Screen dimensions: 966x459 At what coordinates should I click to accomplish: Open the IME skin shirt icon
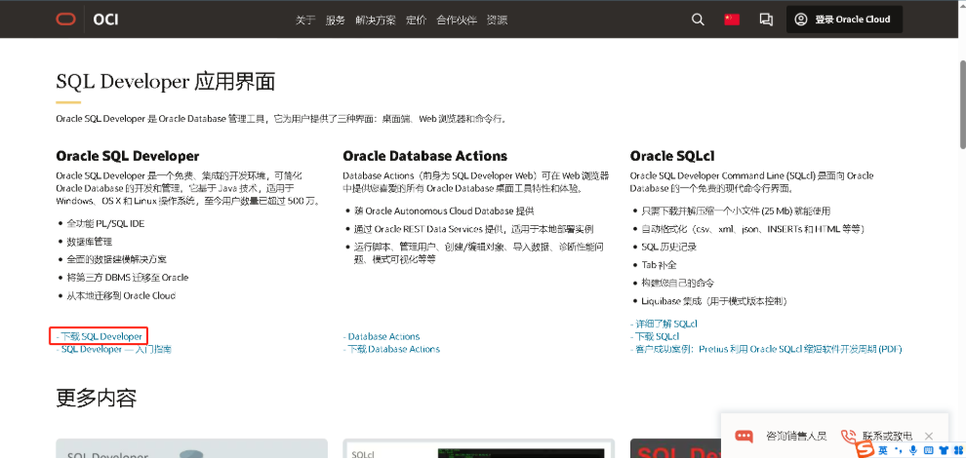[x=943, y=450]
